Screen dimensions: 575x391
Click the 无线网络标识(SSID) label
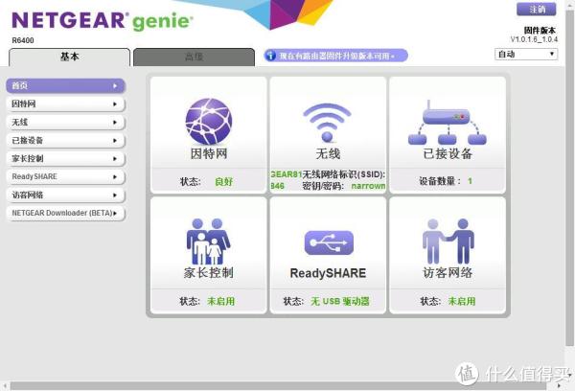coord(344,174)
